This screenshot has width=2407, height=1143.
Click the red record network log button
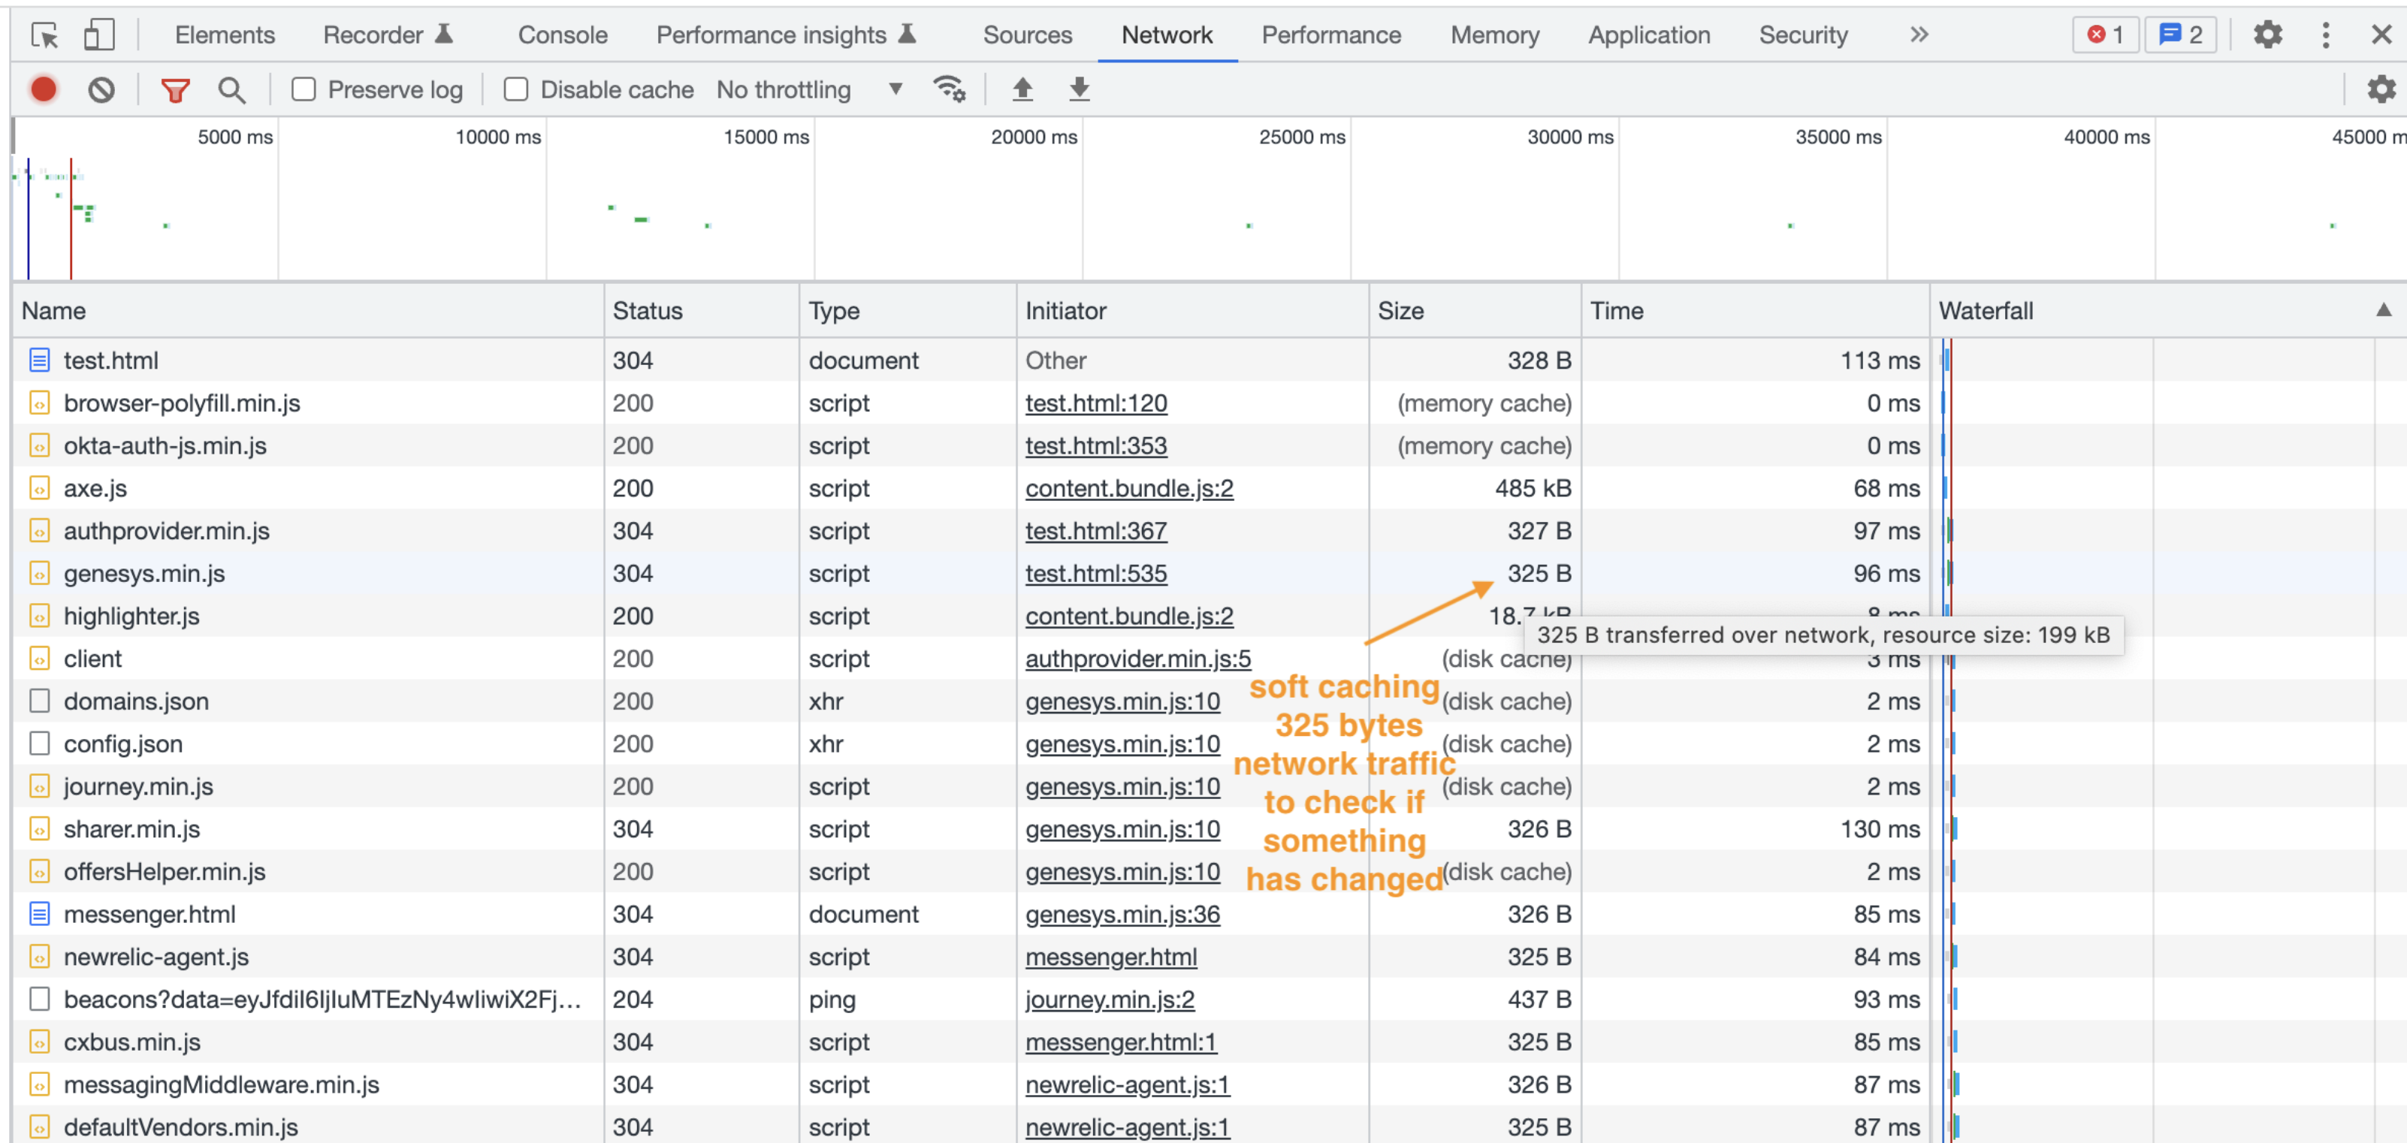43,89
